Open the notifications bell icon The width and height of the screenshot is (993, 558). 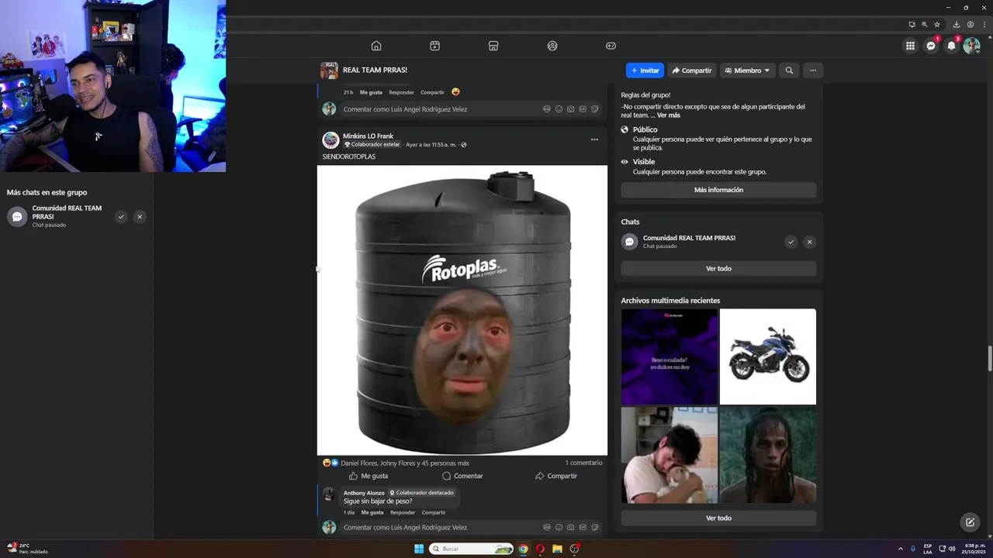951,46
